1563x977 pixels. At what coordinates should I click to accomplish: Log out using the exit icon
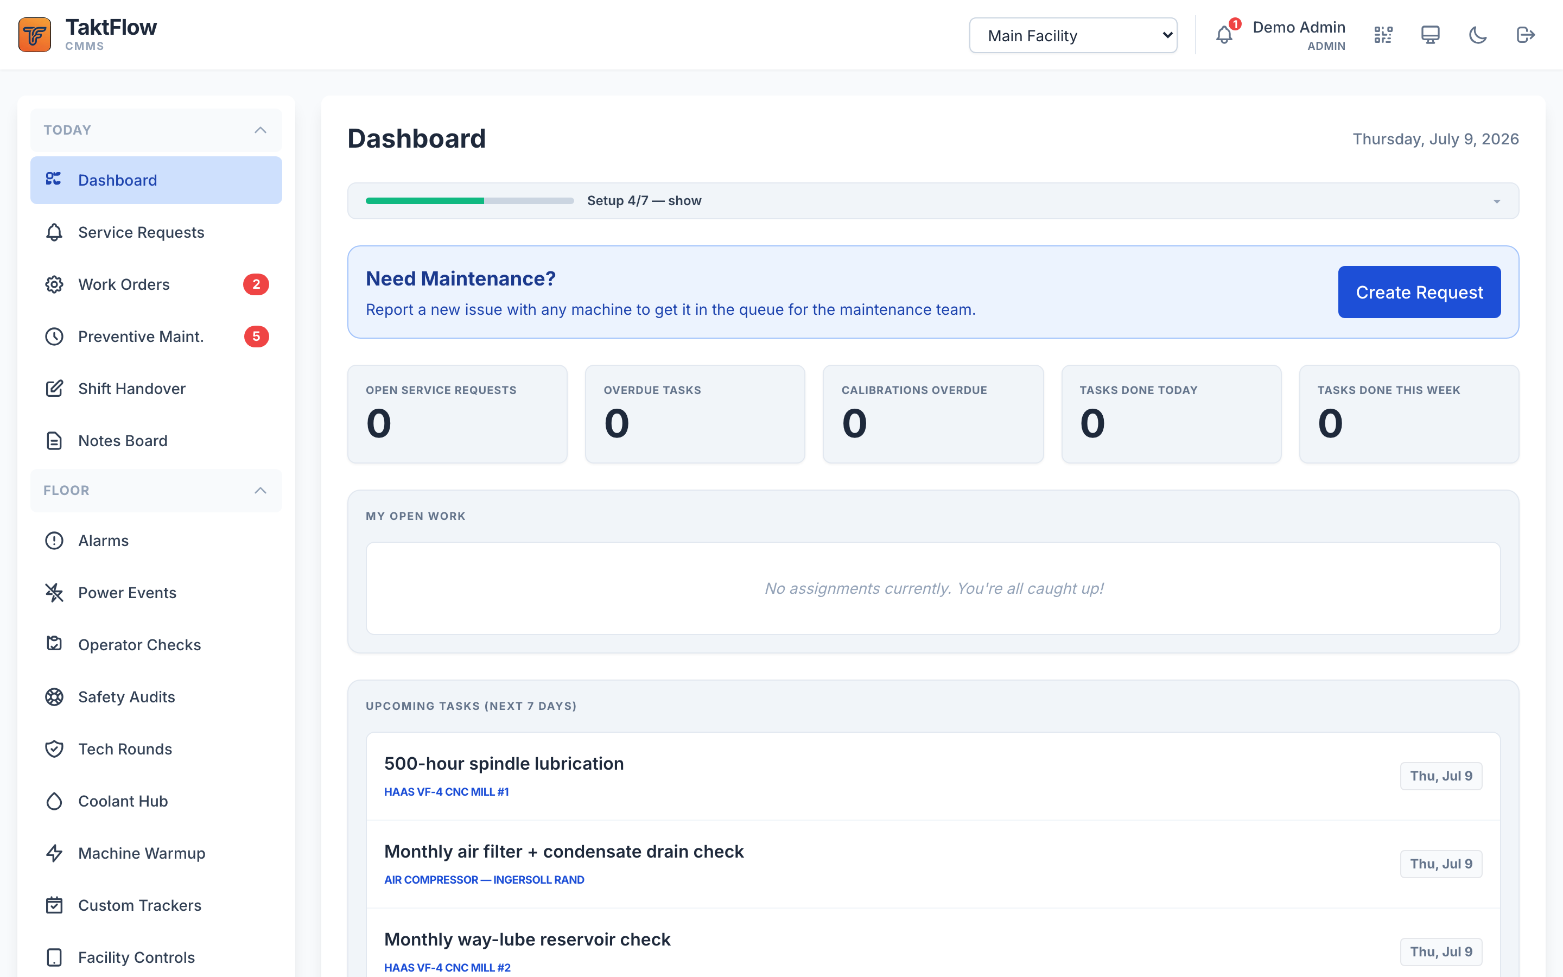point(1526,35)
